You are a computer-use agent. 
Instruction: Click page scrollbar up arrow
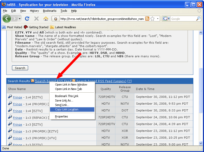coord(201,32)
